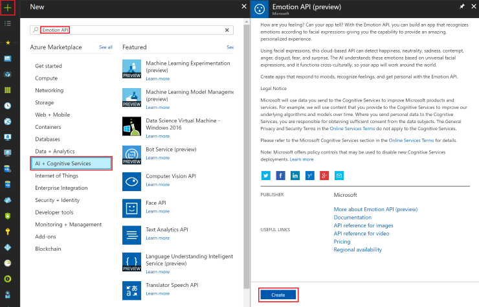Select the Developer tools category

pos(54,212)
